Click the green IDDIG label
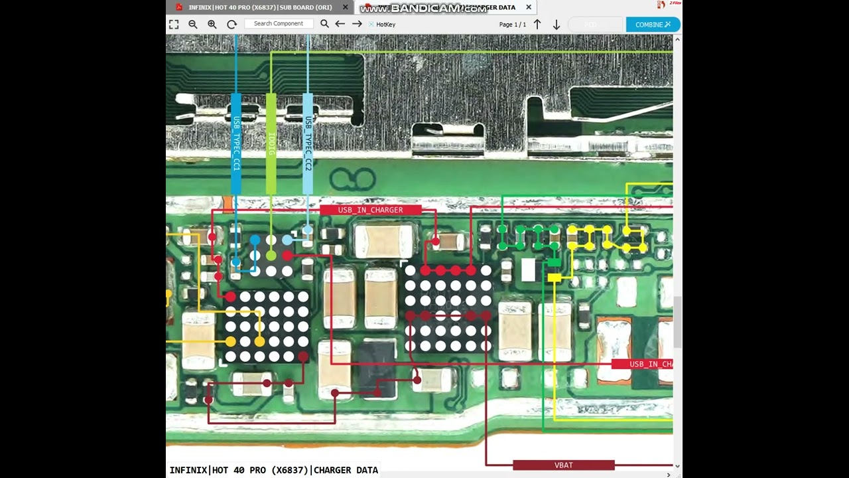Viewport: 849px width, 478px height. (x=271, y=143)
